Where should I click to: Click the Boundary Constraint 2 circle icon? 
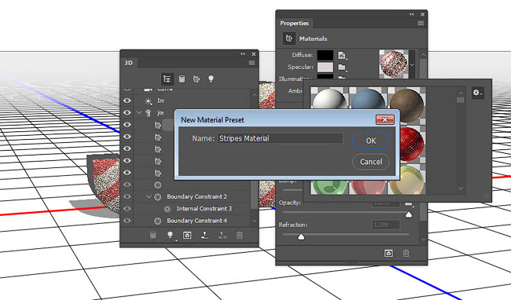point(158,197)
